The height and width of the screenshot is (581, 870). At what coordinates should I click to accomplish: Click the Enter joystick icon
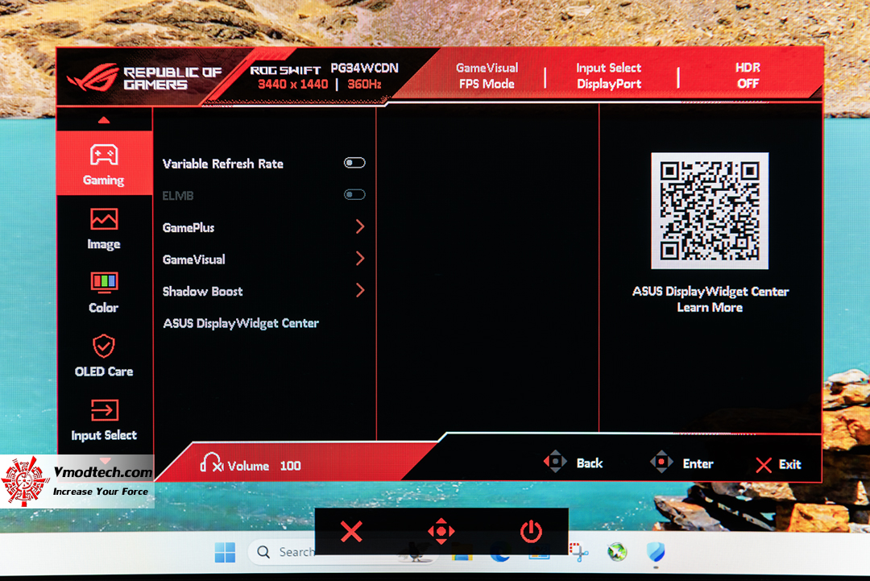[661, 462]
